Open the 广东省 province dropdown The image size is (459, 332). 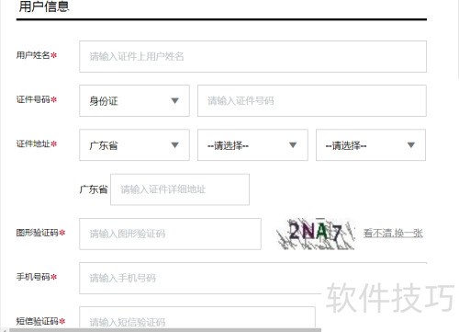[x=134, y=144]
